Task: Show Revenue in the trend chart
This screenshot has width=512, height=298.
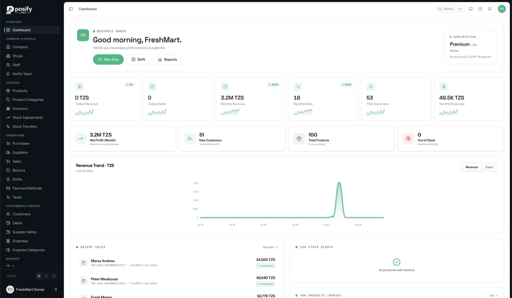Action: pos(472,167)
